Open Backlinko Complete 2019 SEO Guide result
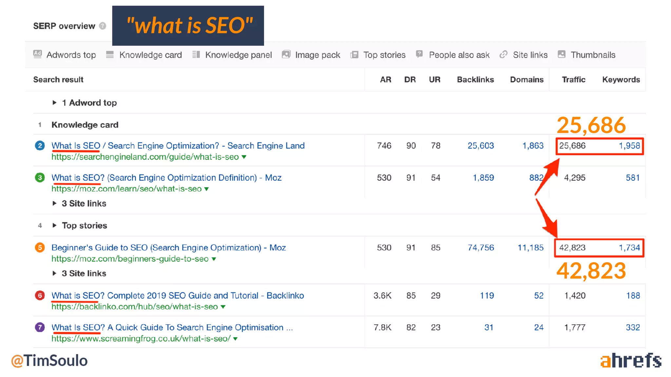The height and width of the screenshot is (377, 671). [178, 296]
